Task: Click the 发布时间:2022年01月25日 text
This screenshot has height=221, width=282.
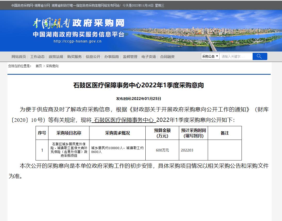Action: tap(138, 99)
